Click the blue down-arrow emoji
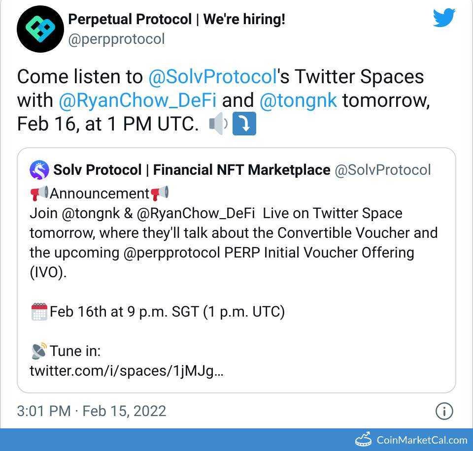The height and width of the screenshot is (451, 473). point(244,125)
